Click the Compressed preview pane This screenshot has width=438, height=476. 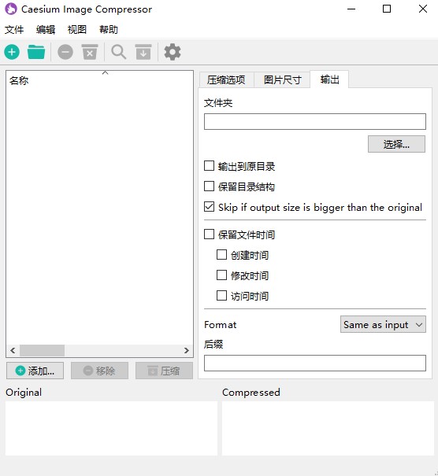328,428
